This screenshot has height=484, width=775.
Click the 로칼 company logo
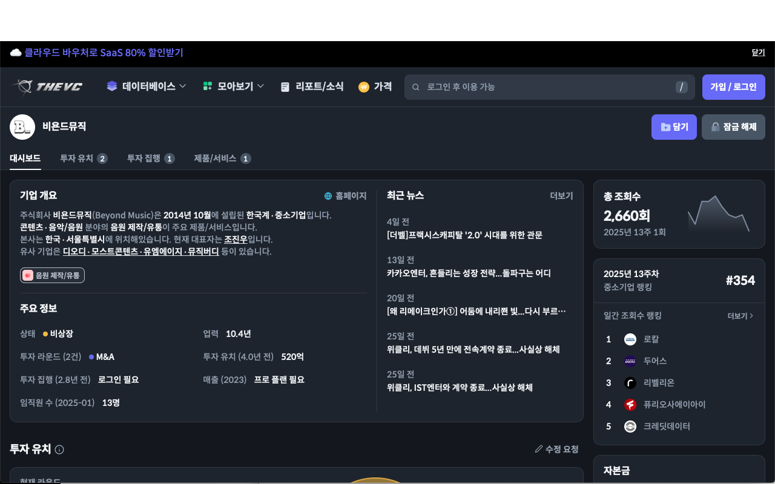pyautogui.click(x=630, y=339)
